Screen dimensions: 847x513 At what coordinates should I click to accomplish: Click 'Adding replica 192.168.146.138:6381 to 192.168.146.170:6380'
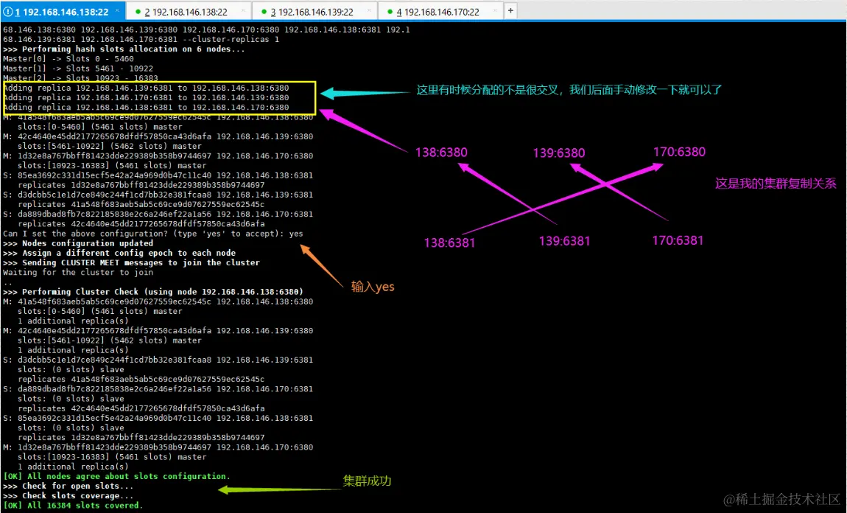146,108
